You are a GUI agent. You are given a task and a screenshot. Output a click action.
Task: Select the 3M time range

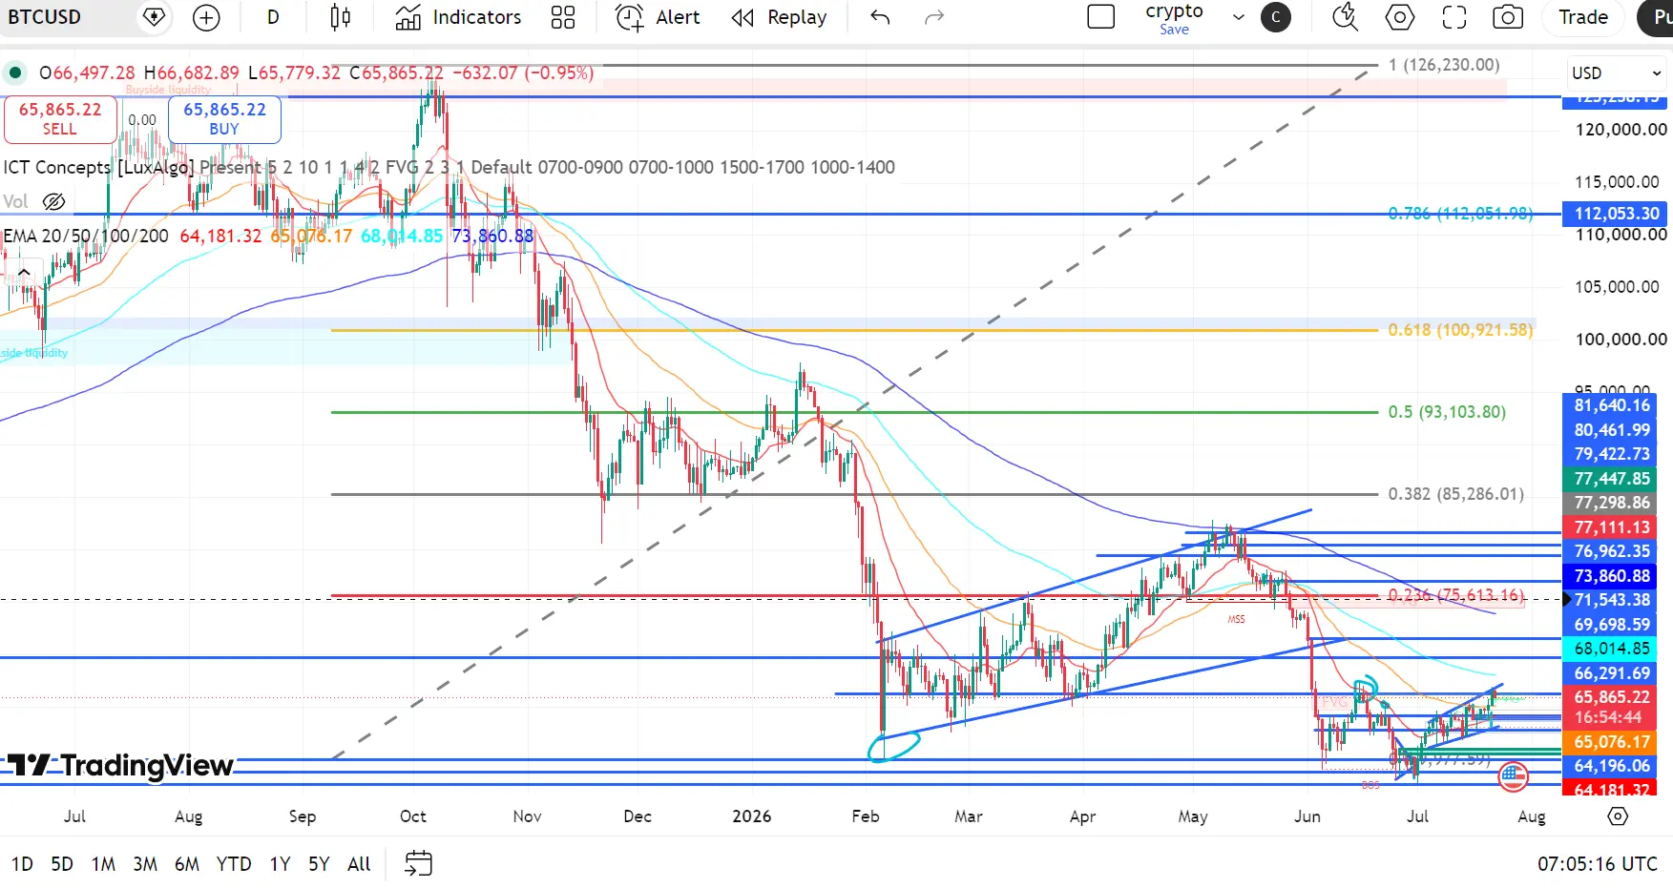pos(145,864)
